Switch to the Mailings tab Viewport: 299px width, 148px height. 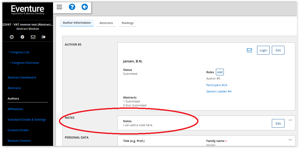[x=127, y=23]
